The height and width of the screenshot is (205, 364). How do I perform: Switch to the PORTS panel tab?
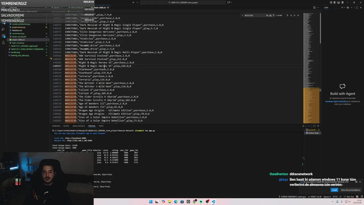[x=101, y=126]
